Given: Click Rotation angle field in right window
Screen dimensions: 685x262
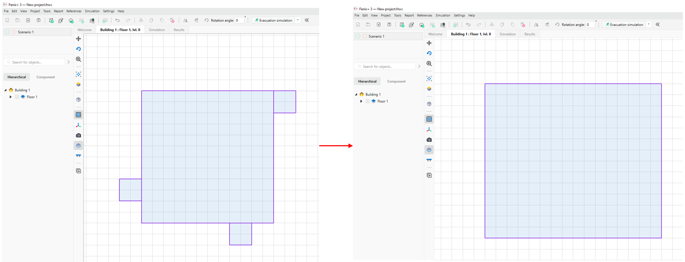Looking at the screenshot, I should click(x=590, y=24).
